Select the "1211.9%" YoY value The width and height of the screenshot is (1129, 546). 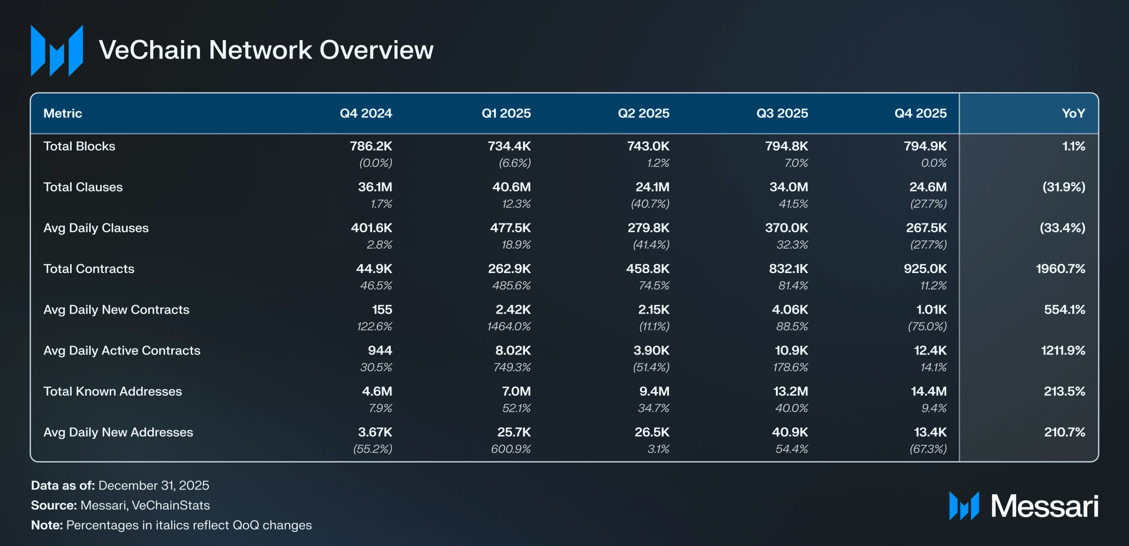click(x=1063, y=350)
